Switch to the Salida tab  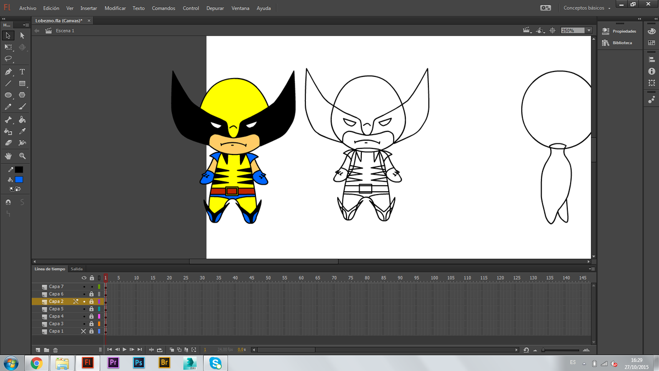(x=77, y=269)
